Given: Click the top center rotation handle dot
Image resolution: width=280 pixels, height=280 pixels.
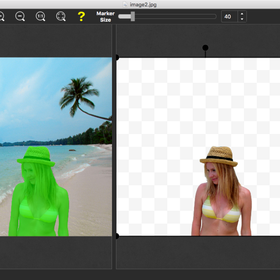Looking at the screenshot, I should 205,48.
